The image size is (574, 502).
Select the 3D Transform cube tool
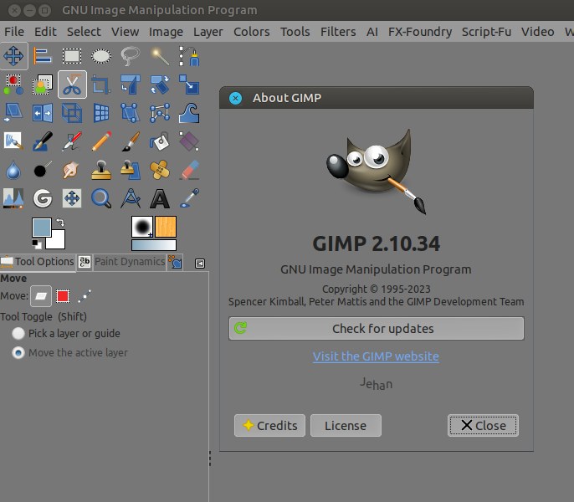pyautogui.click(x=72, y=113)
